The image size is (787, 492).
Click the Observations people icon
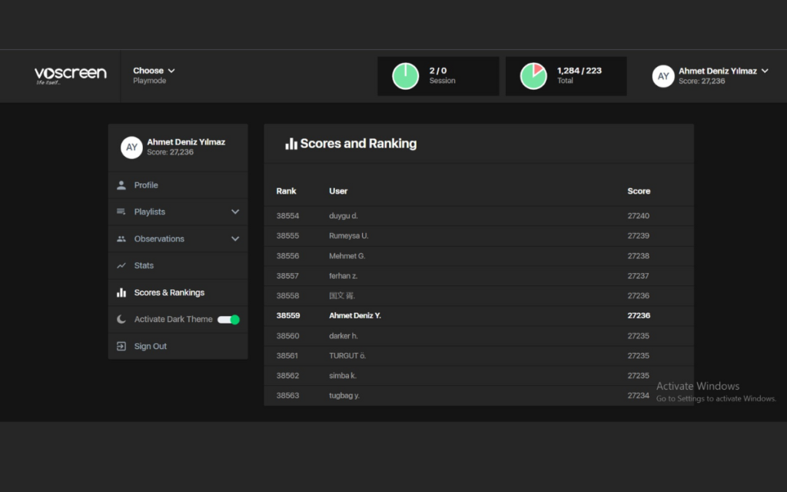tap(121, 239)
